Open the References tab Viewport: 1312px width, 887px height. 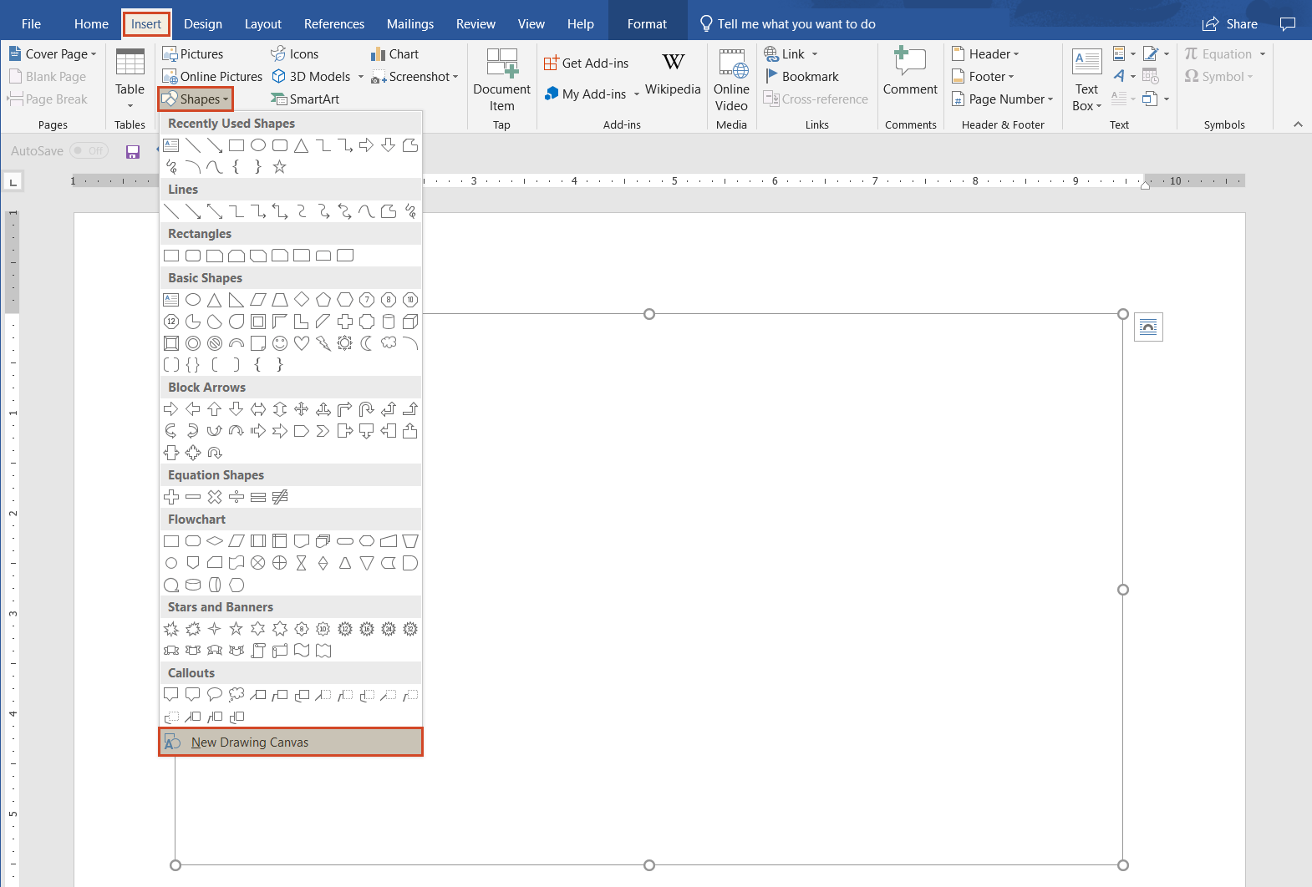pyautogui.click(x=333, y=24)
